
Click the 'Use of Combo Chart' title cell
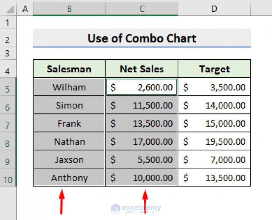tap(142, 38)
